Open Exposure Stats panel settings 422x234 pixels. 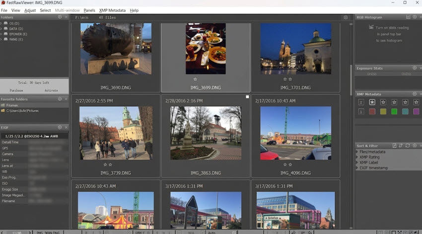coord(415,68)
